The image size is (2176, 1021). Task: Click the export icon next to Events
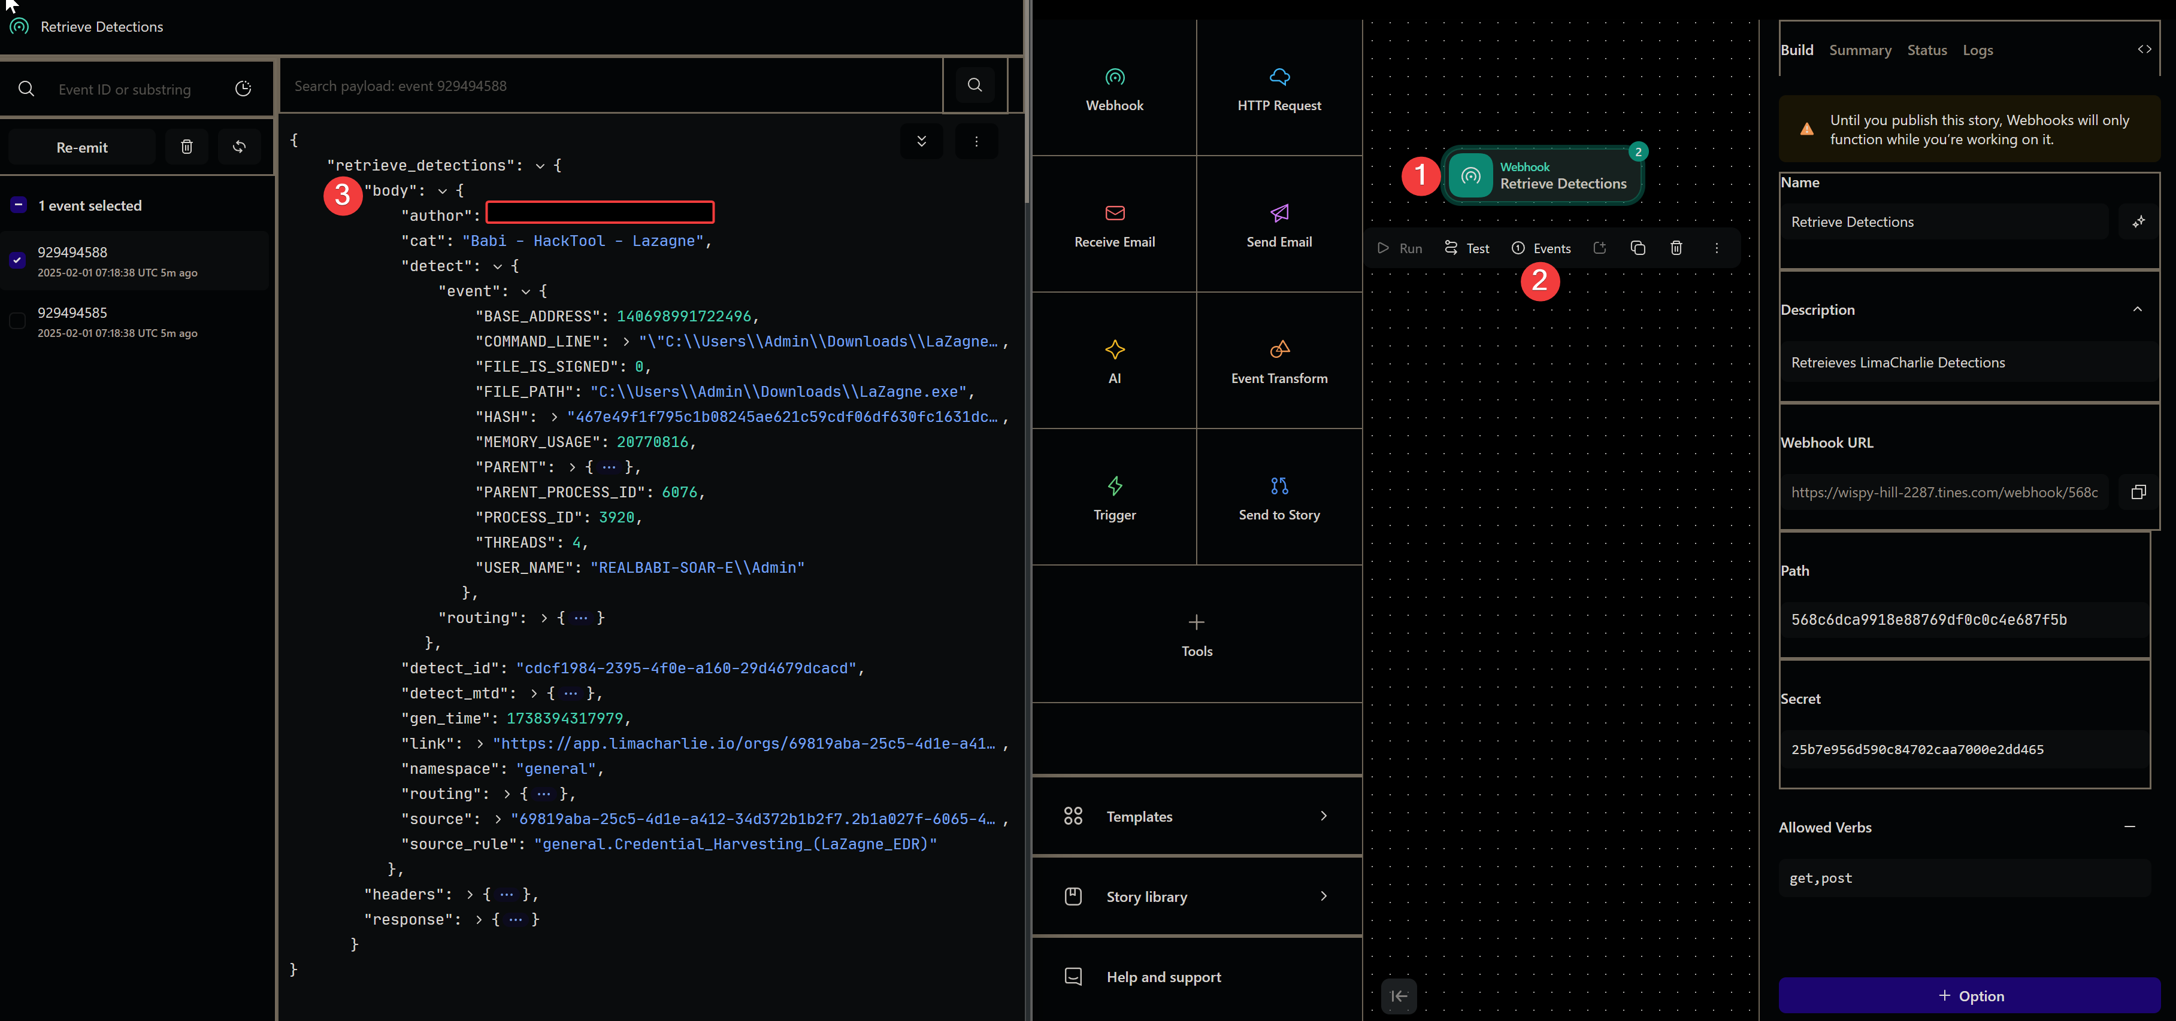[1599, 248]
